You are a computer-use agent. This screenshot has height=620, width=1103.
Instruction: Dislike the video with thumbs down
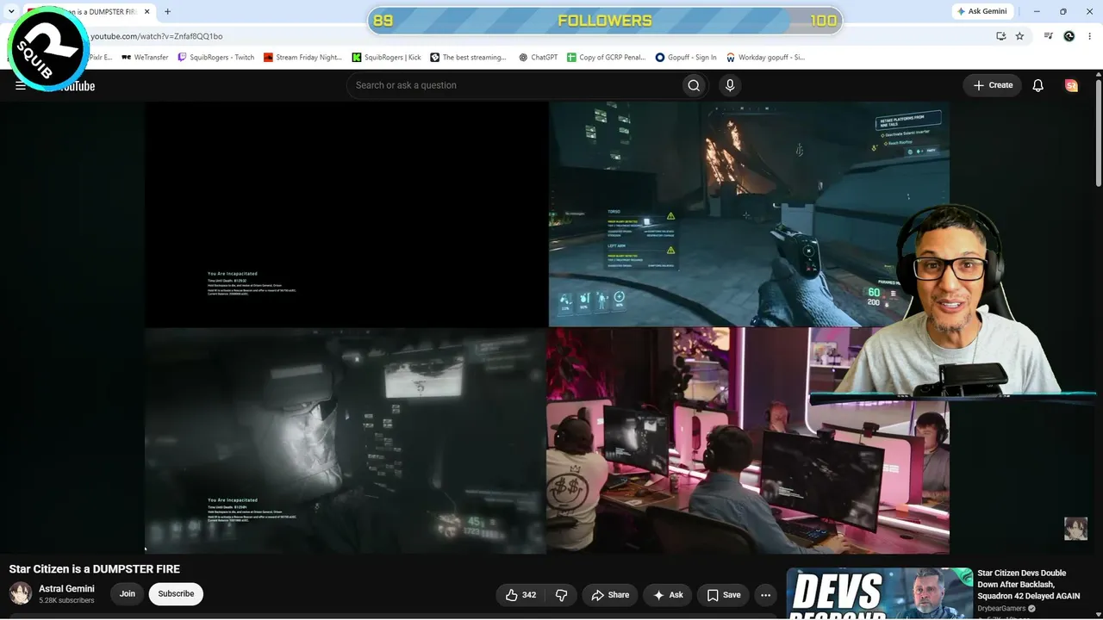pyautogui.click(x=562, y=595)
